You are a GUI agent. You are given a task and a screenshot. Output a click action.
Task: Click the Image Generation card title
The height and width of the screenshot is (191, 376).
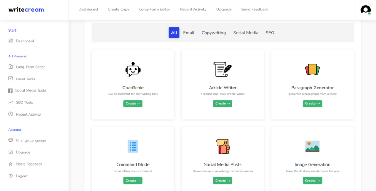tap(312, 164)
